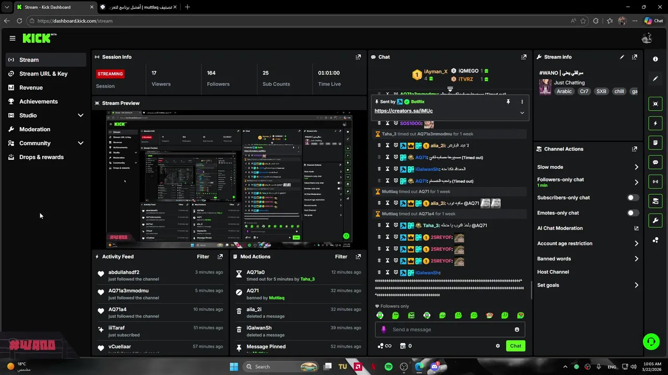The width and height of the screenshot is (668, 375).
Task: Toggle Emotes-only chat
Action: (633, 213)
